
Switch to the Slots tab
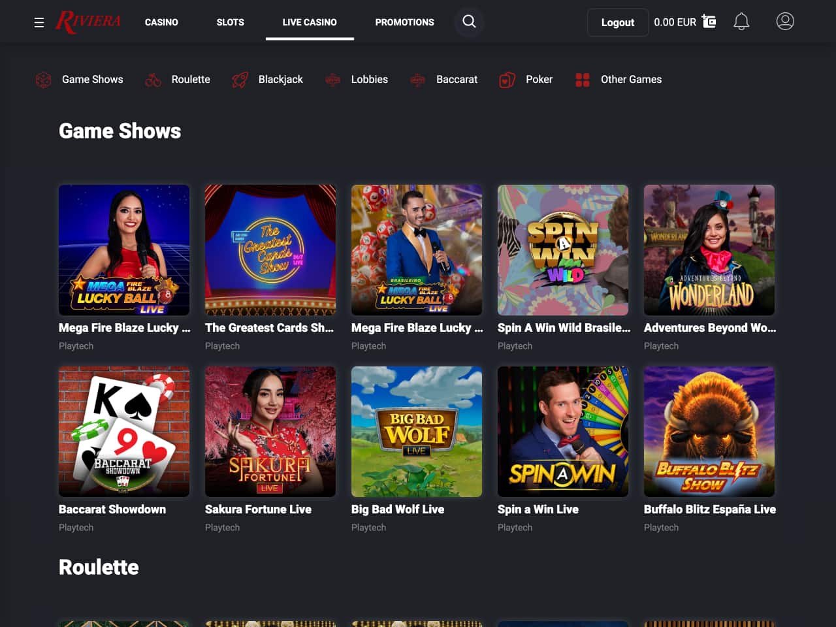(x=231, y=22)
